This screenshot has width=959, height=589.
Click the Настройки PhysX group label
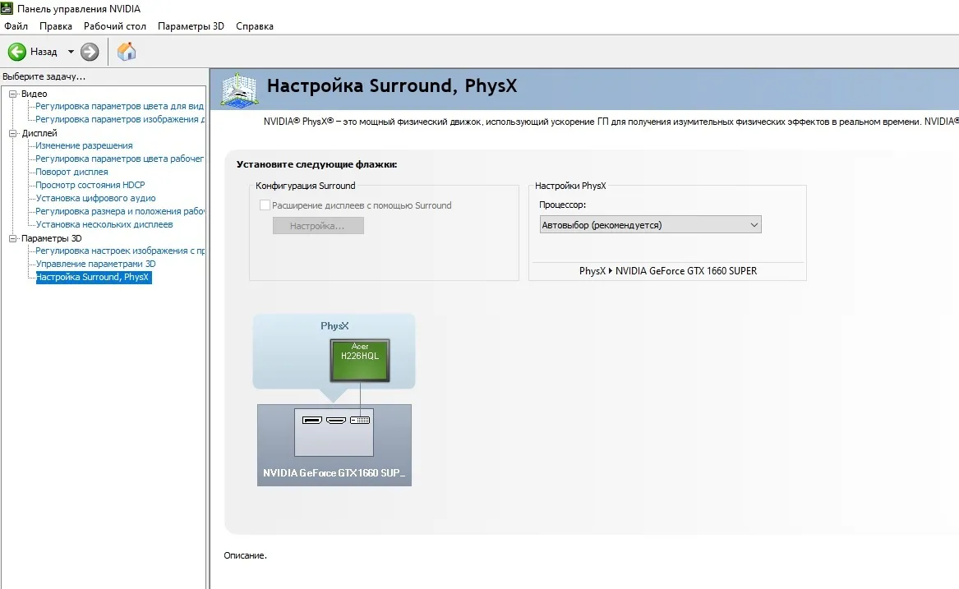570,186
